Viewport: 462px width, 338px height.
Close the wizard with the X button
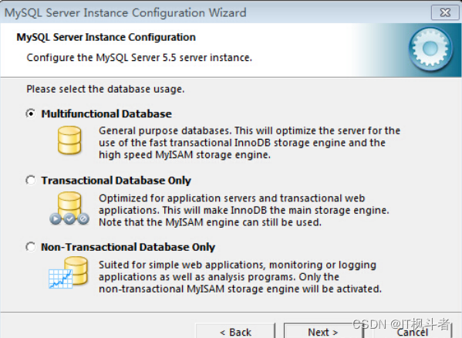click(445, 12)
